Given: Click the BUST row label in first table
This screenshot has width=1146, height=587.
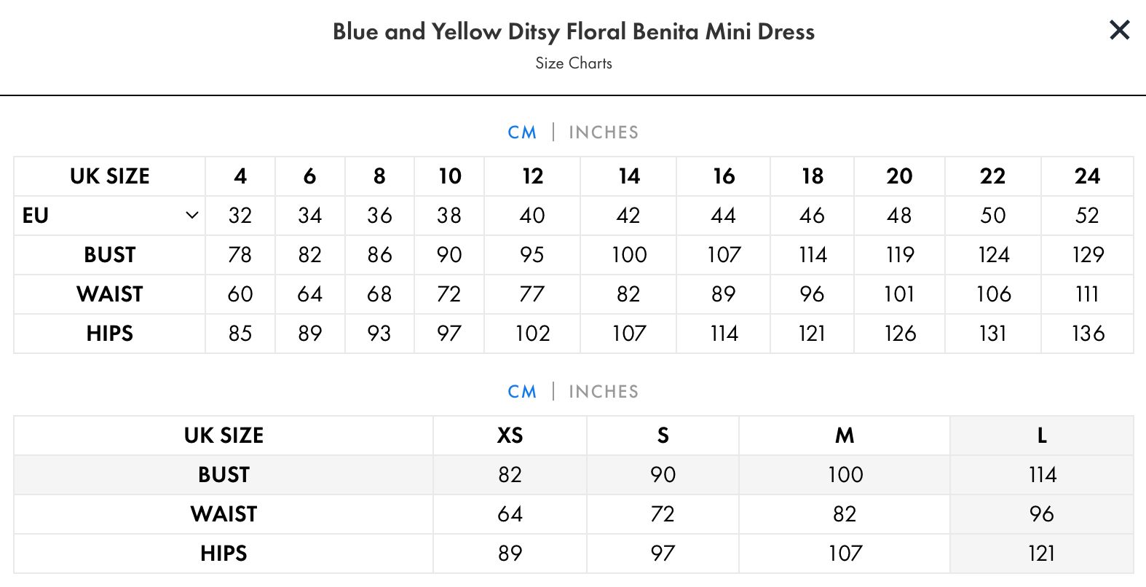Looking at the screenshot, I should (x=110, y=255).
